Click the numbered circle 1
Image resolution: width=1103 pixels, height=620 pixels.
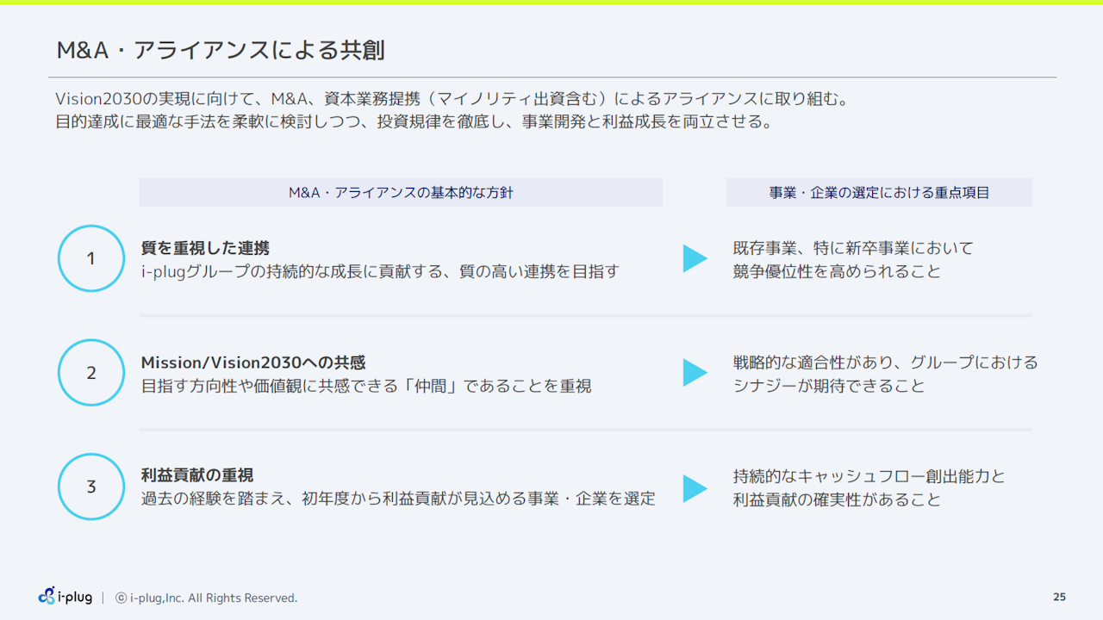click(x=91, y=258)
